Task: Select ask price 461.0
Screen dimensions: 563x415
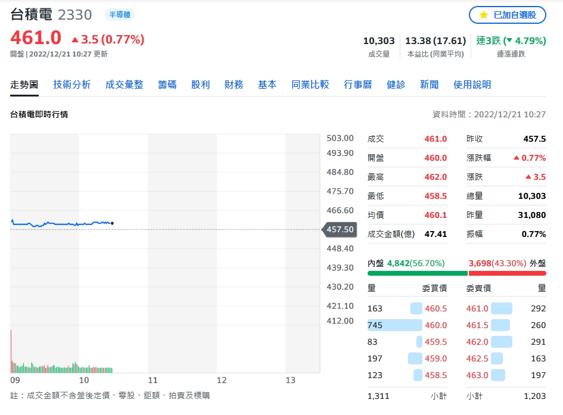Action: click(477, 308)
